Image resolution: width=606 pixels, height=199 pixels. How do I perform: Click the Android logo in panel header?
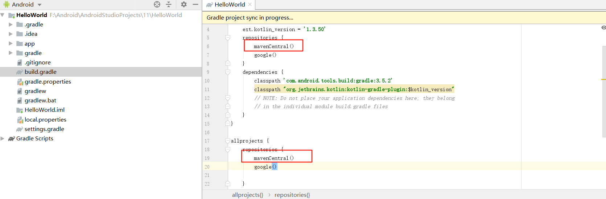pos(7,4)
